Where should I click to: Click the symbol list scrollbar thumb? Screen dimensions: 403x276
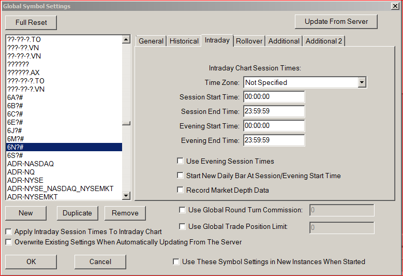pos(126,123)
